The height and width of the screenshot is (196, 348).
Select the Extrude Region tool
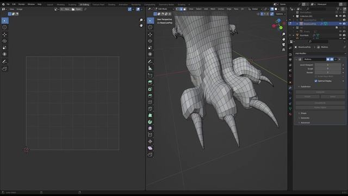[150, 83]
